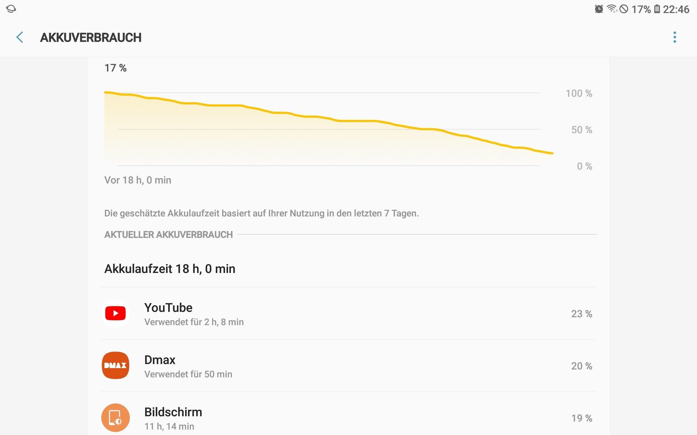
Task: Tap the 20 % value for Dmax
Action: 582,366
